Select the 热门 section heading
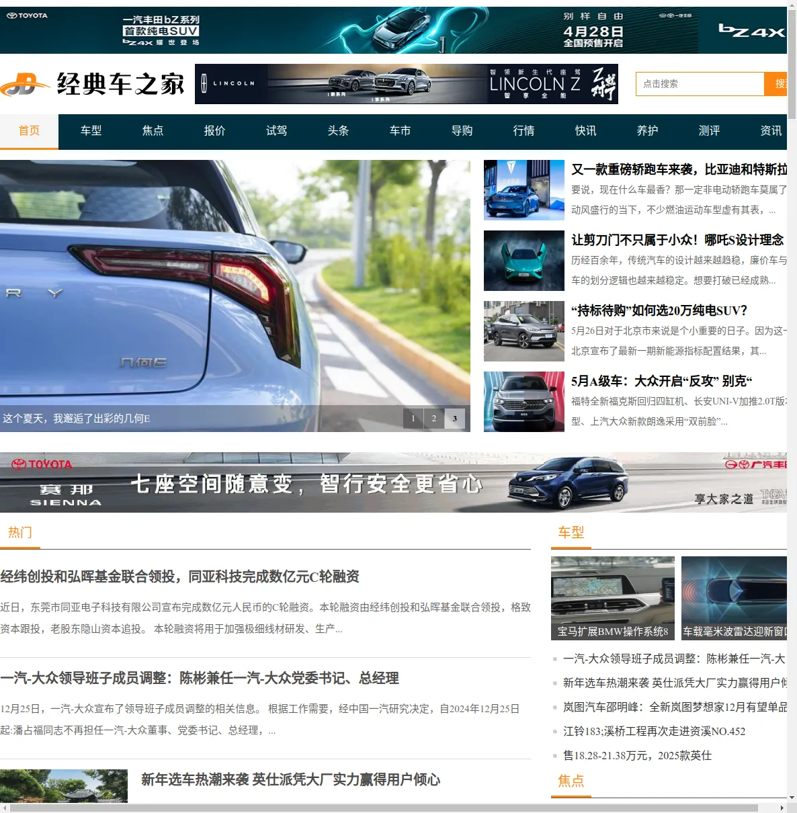The height and width of the screenshot is (813, 797). (20, 533)
